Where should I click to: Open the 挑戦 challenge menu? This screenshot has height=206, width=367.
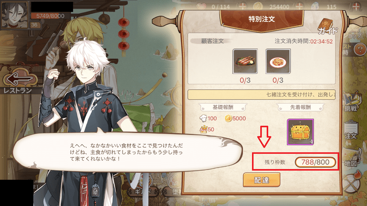click(x=351, y=102)
